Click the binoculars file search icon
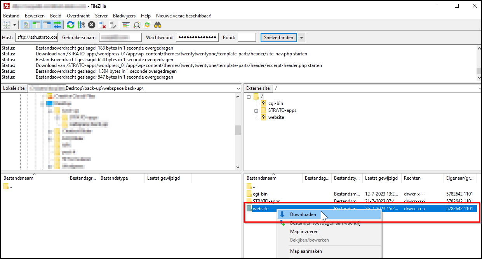 click(x=158, y=25)
